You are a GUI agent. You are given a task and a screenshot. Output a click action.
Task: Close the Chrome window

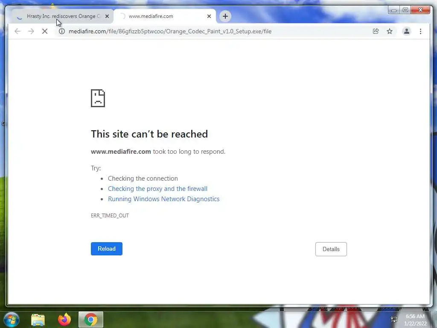[x=420, y=10]
